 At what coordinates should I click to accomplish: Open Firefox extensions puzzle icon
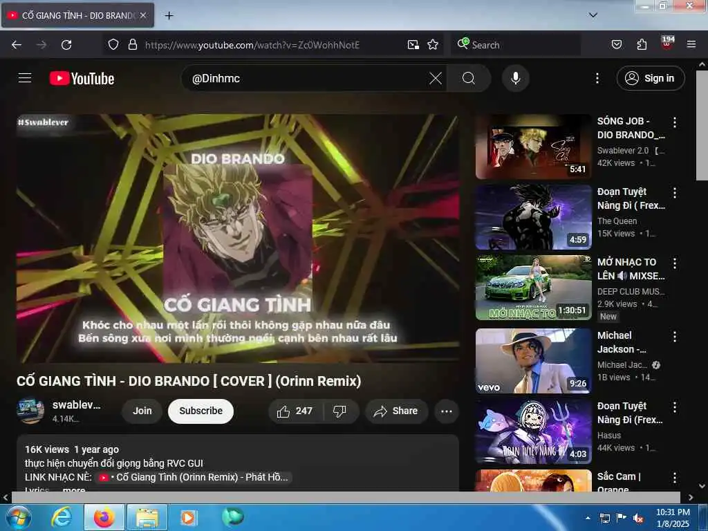642,44
